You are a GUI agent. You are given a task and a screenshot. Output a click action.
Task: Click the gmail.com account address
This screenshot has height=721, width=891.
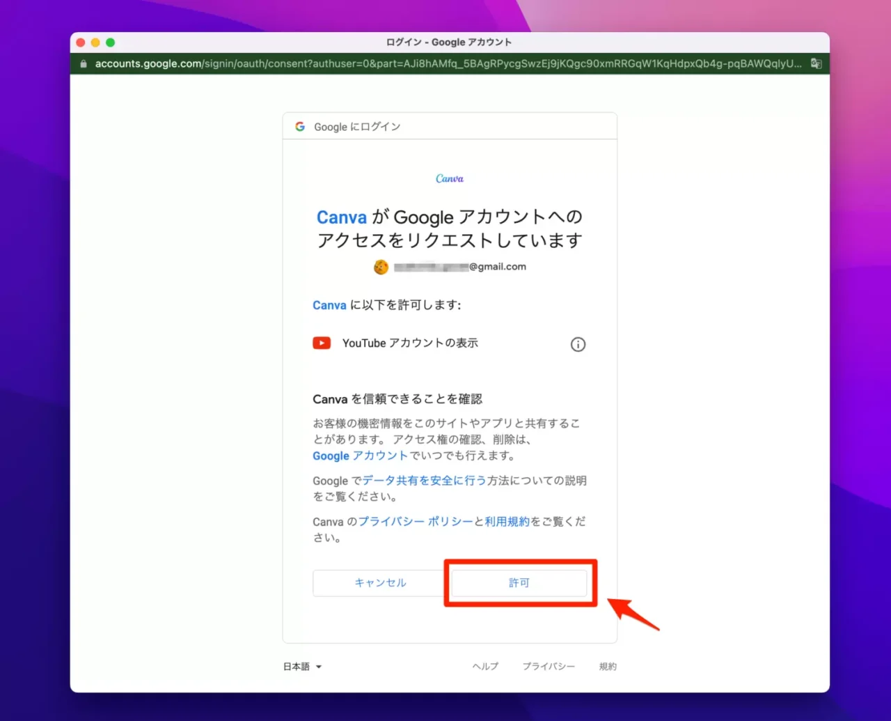460,267
